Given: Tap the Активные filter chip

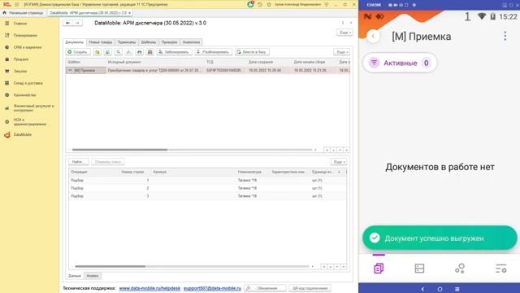Looking at the screenshot, I should 400,63.
